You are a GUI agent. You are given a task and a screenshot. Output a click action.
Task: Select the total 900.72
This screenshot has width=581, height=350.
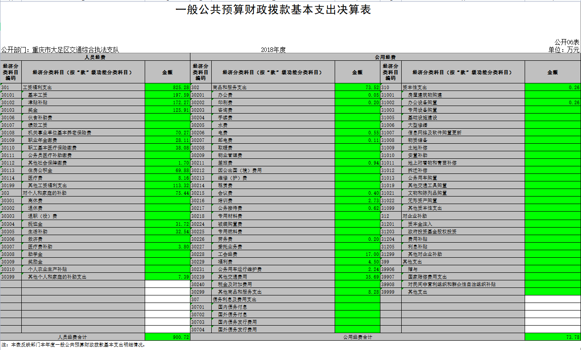pos(167,337)
